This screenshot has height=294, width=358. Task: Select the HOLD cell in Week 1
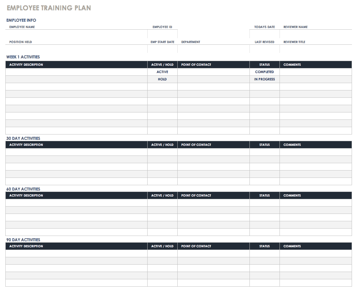(x=162, y=79)
